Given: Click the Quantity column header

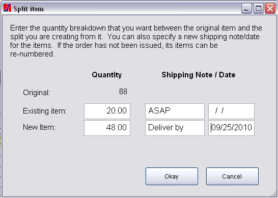Looking at the screenshot, I should (107, 75).
